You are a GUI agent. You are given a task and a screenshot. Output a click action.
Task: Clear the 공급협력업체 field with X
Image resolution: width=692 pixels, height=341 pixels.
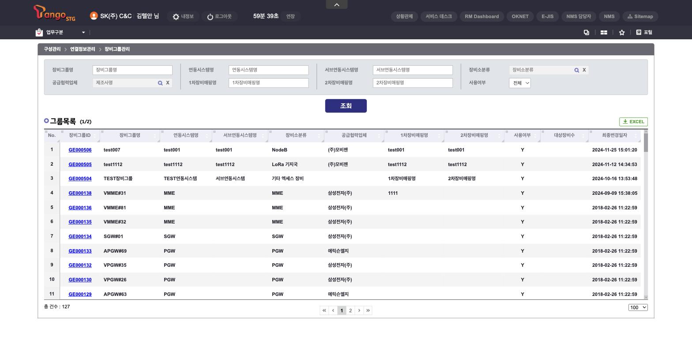pos(168,83)
